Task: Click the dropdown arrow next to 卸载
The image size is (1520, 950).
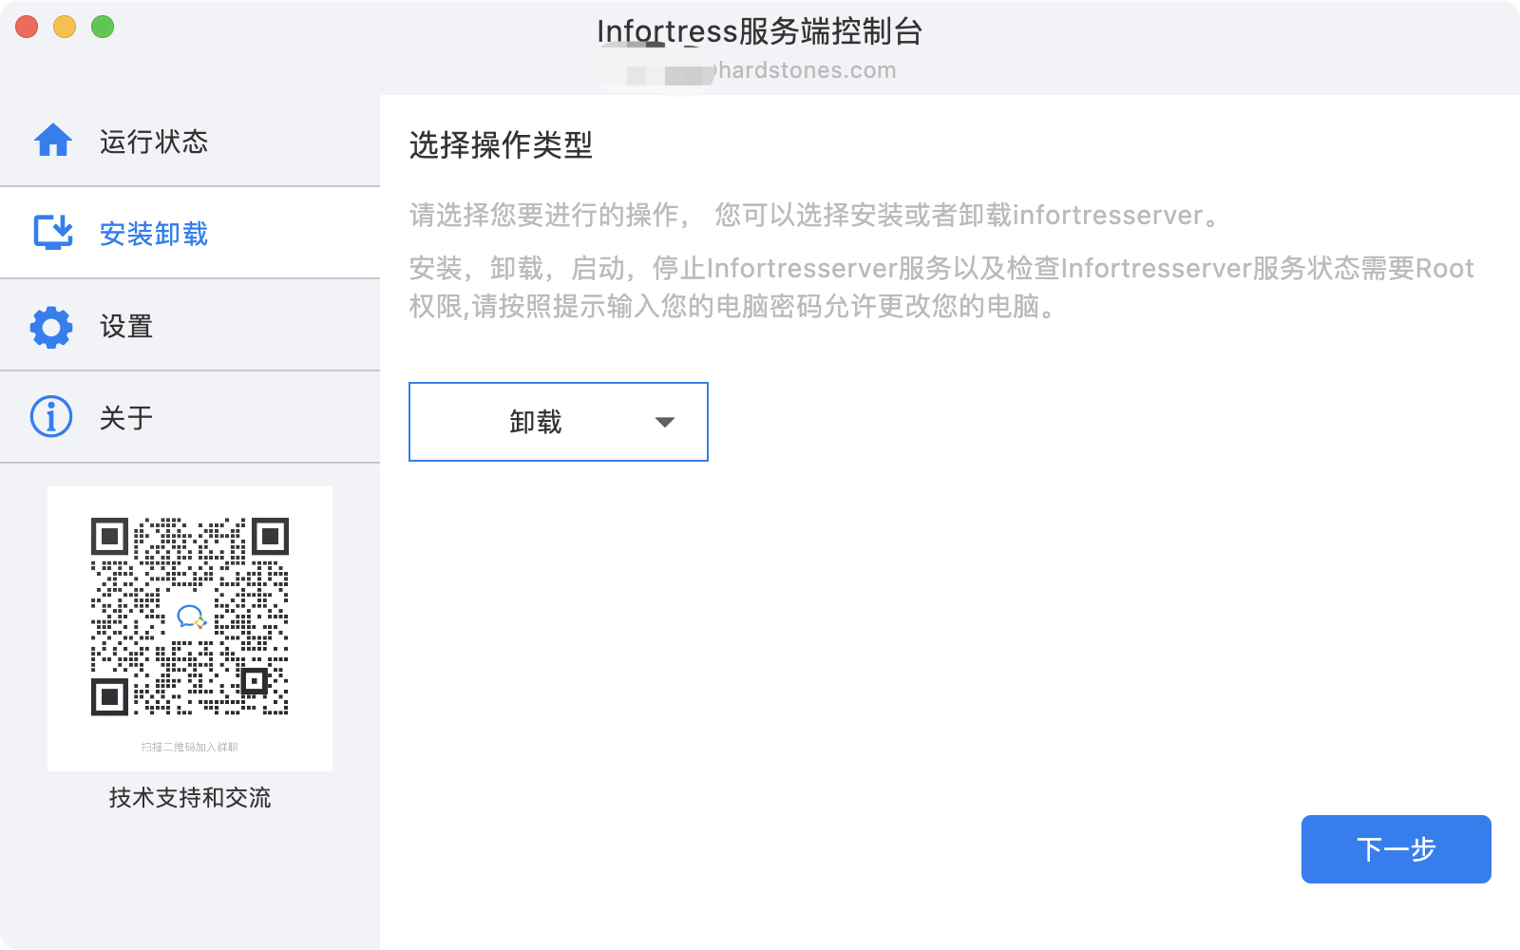Action: (x=665, y=423)
